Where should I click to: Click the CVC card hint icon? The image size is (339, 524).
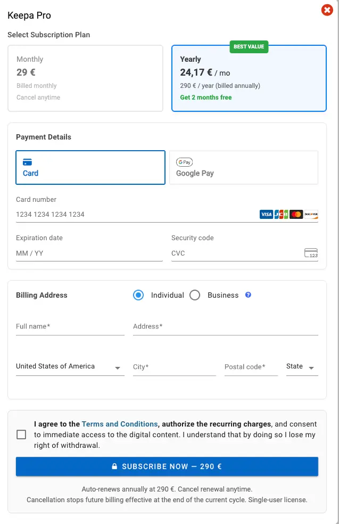pyautogui.click(x=311, y=253)
